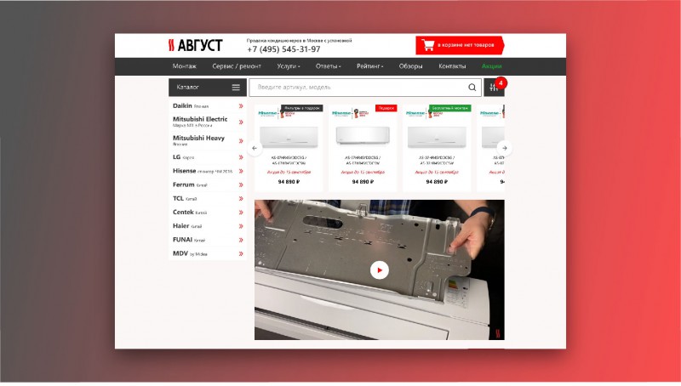Click the Август logo
The width and height of the screenshot is (681, 386).
click(x=196, y=45)
